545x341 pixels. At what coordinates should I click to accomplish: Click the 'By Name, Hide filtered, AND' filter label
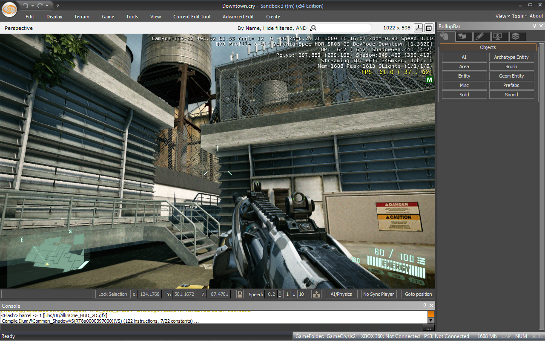272,28
